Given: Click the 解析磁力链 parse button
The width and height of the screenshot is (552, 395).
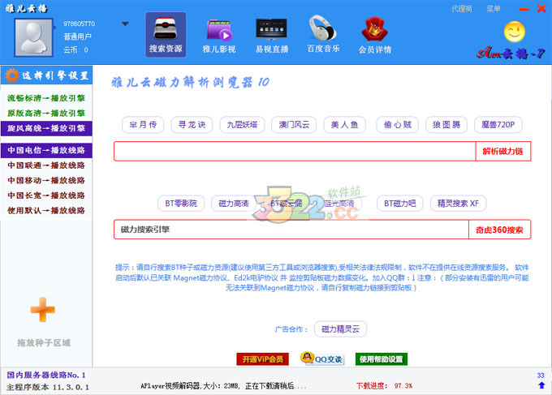Looking at the screenshot, I should point(502,152).
